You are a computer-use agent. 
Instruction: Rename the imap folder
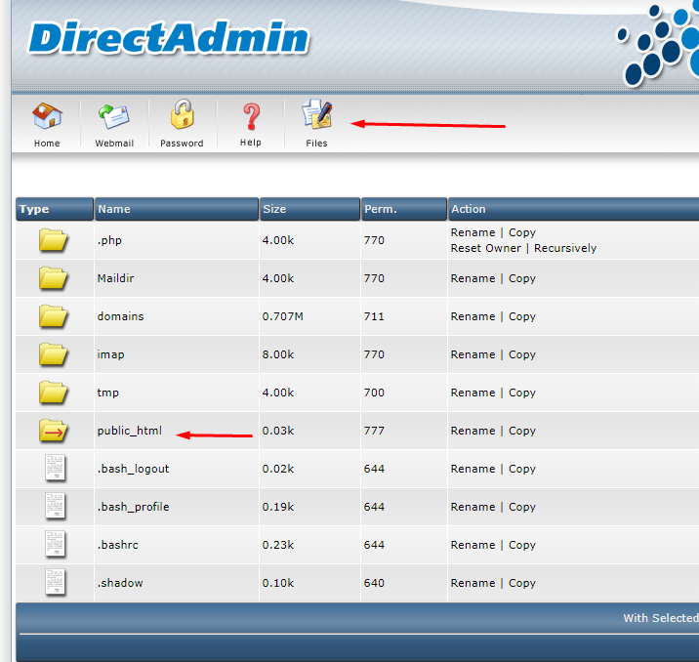point(473,354)
